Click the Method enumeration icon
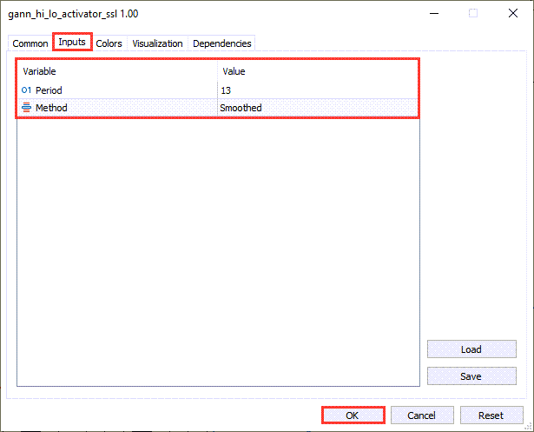Image resolution: width=534 pixels, height=432 pixels. (26, 108)
